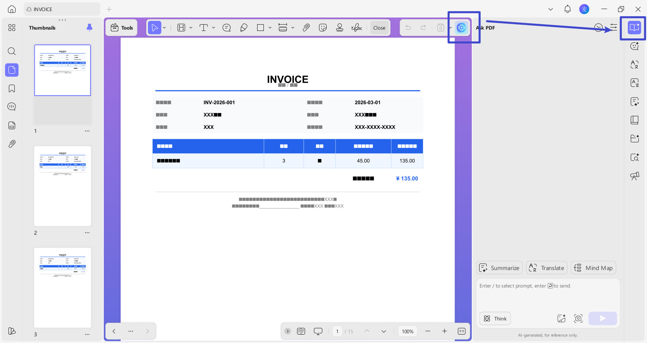Select the cursor arrow tool

click(x=155, y=28)
